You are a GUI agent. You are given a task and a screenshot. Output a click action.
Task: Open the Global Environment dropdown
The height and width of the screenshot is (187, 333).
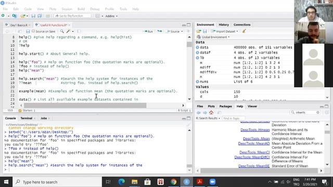[x=213, y=37]
